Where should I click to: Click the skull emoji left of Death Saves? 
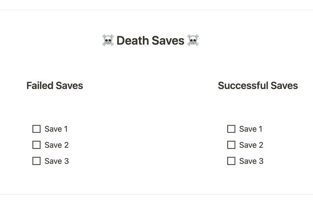(x=108, y=40)
